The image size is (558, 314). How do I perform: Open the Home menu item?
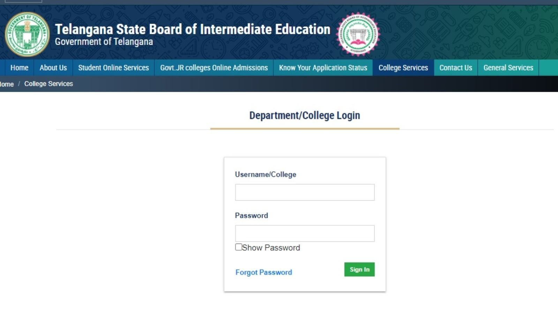[19, 68]
